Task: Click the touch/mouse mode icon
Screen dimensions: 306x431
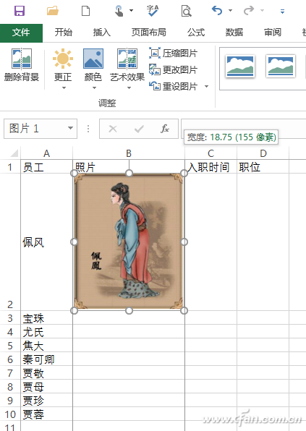Action: point(119,11)
